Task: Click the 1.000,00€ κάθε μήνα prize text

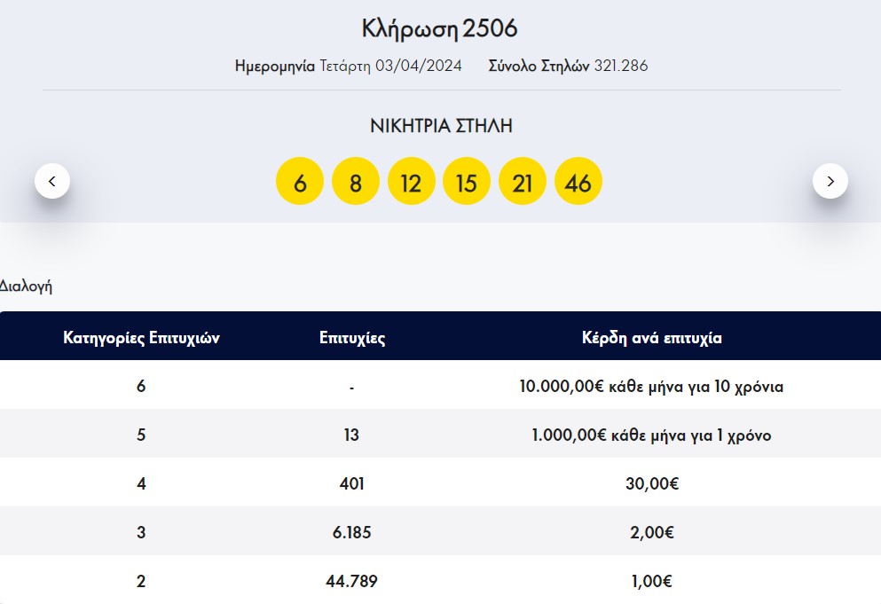Action: click(651, 435)
